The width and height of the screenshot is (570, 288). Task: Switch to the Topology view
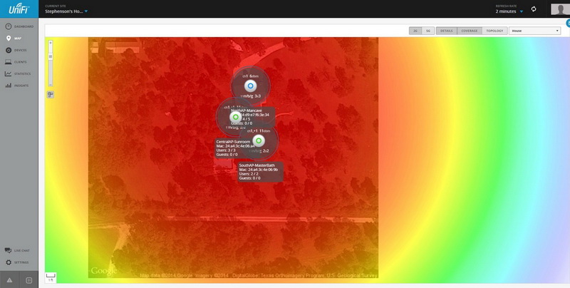494,31
